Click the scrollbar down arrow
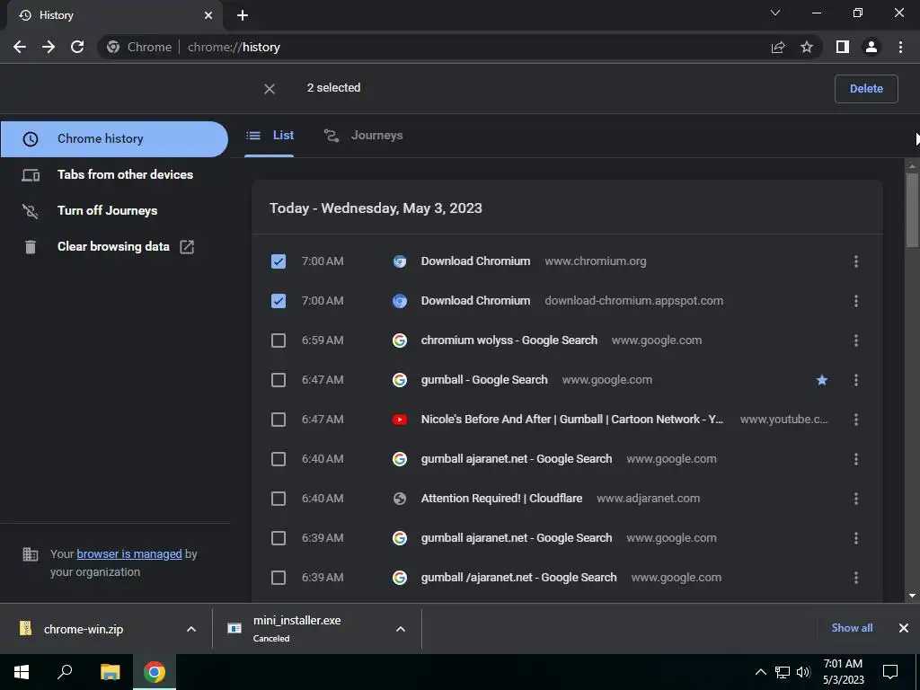 click(912, 596)
